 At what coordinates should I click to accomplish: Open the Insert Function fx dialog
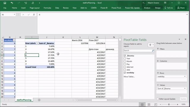(x=34, y=15)
